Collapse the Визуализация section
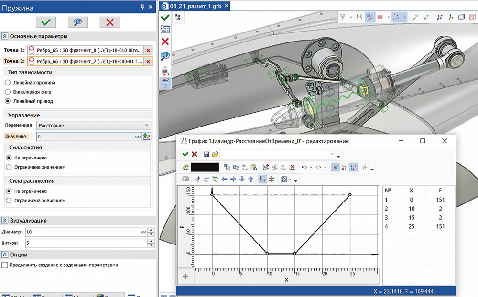This screenshot has width=478, height=297. (5, 221)
